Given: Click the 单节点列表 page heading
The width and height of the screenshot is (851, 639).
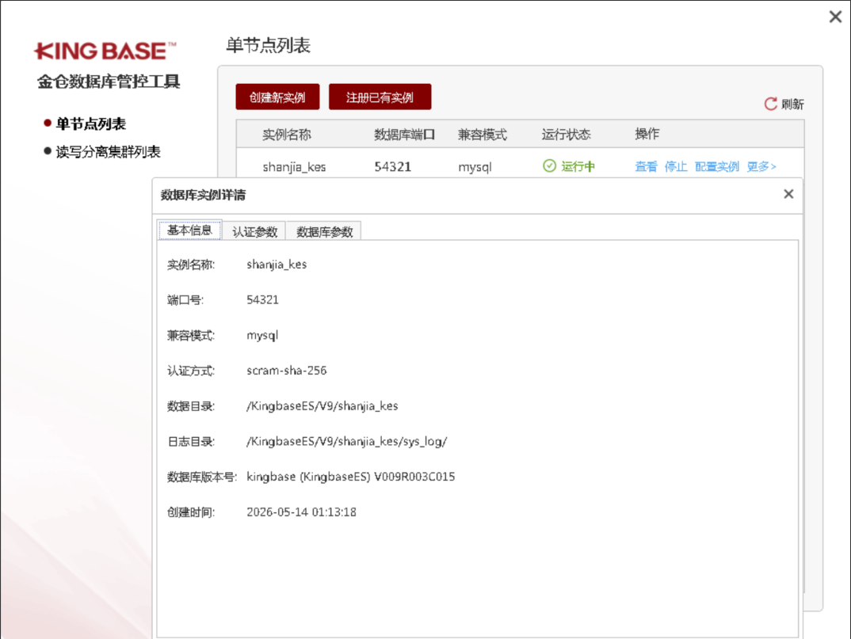Looking at the screenshot, I should [x=268, y=46].
